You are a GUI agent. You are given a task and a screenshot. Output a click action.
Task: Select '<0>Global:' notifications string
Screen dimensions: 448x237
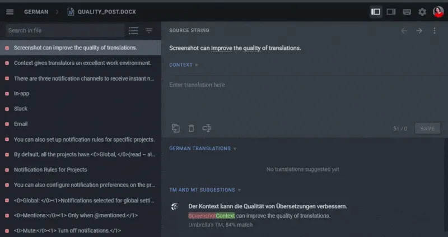(x=81, y=201)
